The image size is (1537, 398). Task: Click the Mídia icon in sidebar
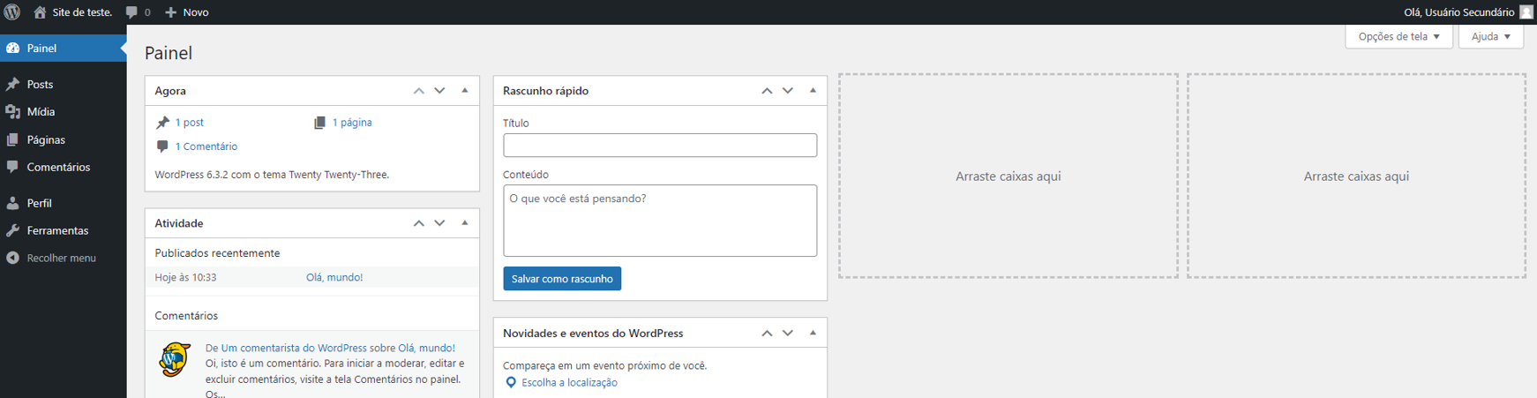(x=13, y=112)
